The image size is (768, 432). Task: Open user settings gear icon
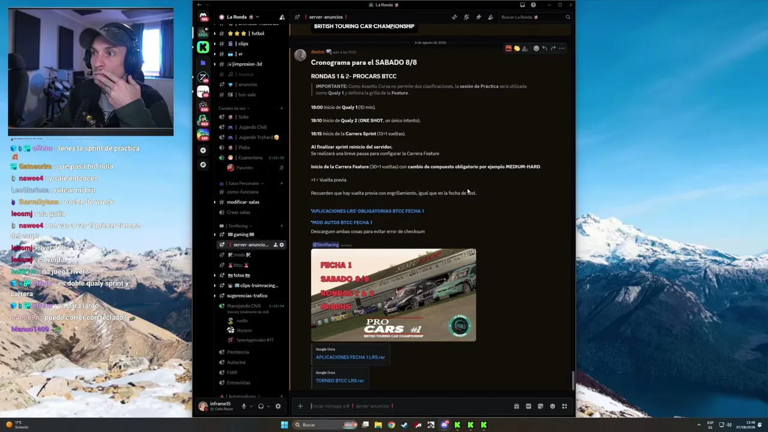278,406
